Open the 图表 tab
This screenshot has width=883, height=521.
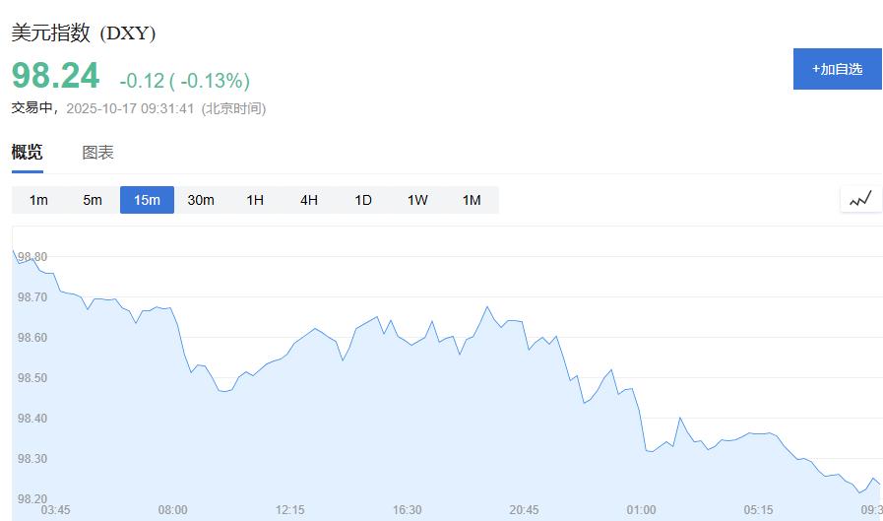pos(97,153)
